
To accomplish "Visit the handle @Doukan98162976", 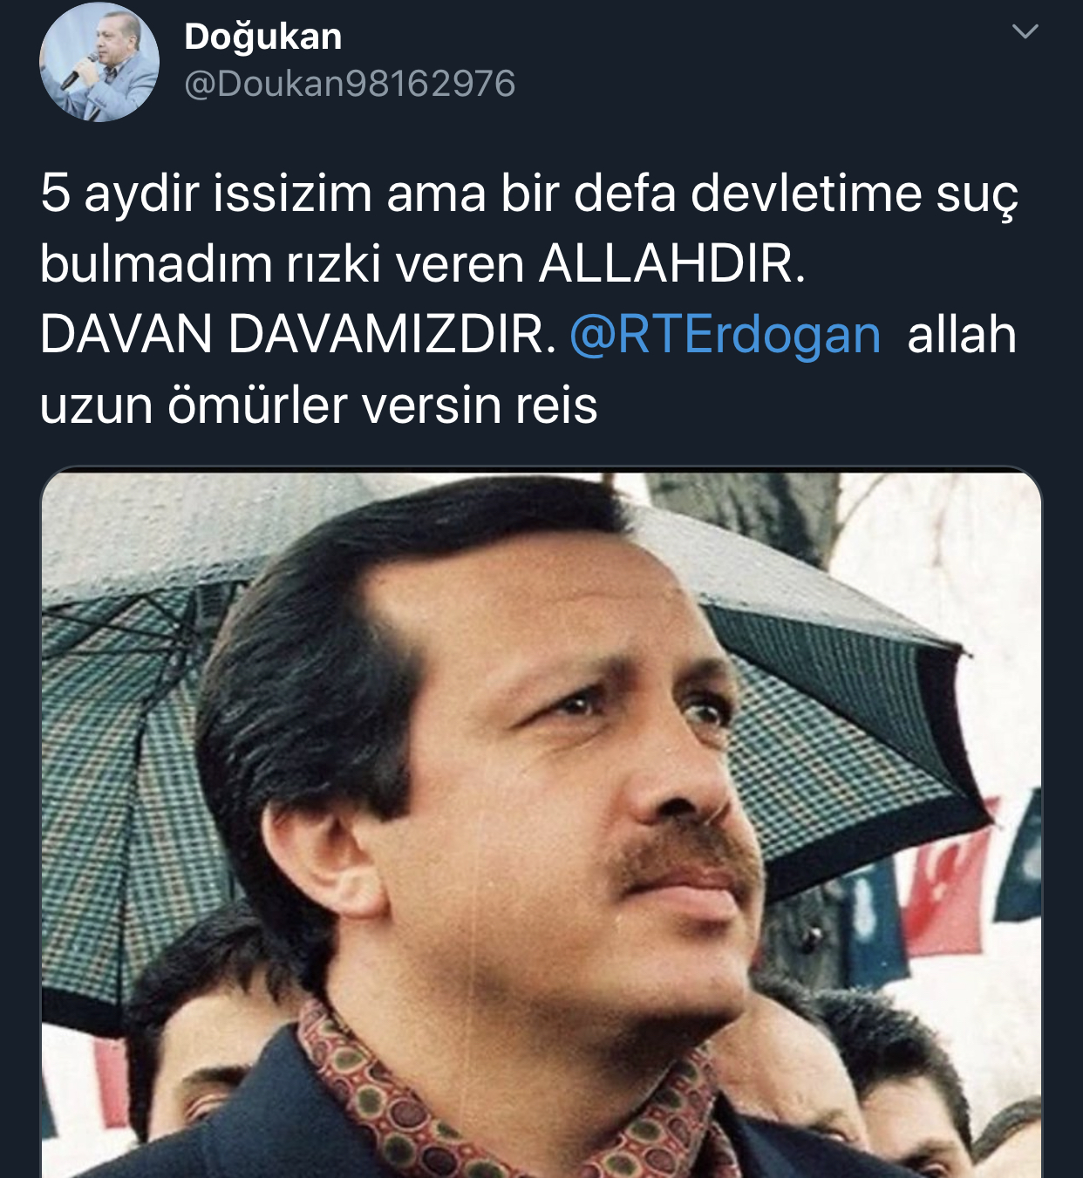I will click(x=350, y=84).
